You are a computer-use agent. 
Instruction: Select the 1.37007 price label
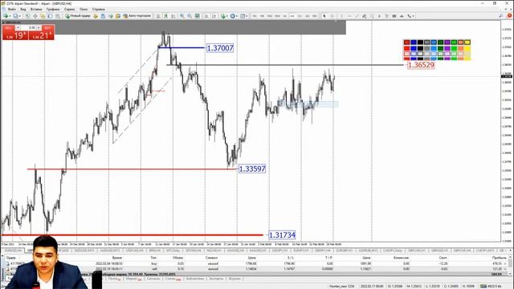[x=220, y=48]
